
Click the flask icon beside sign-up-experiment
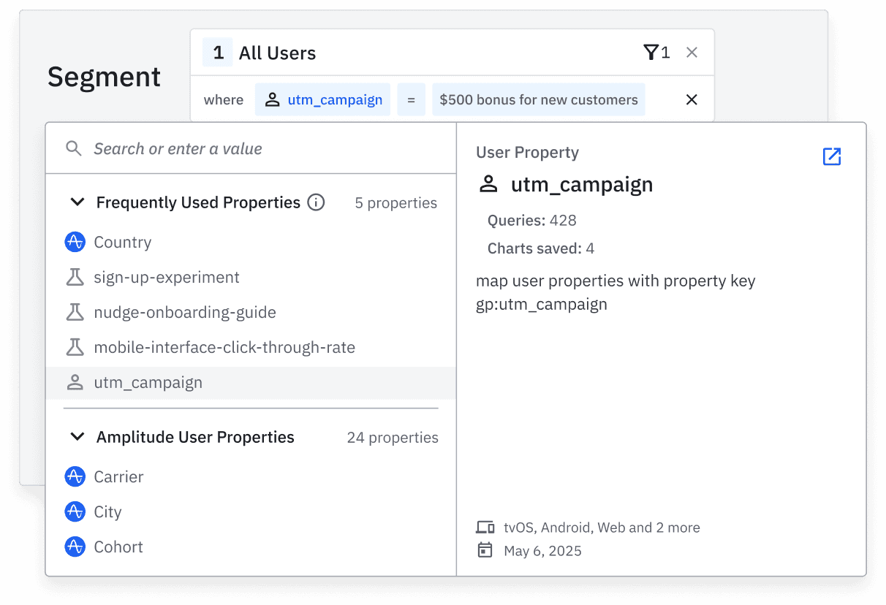(x=75, y=278)
